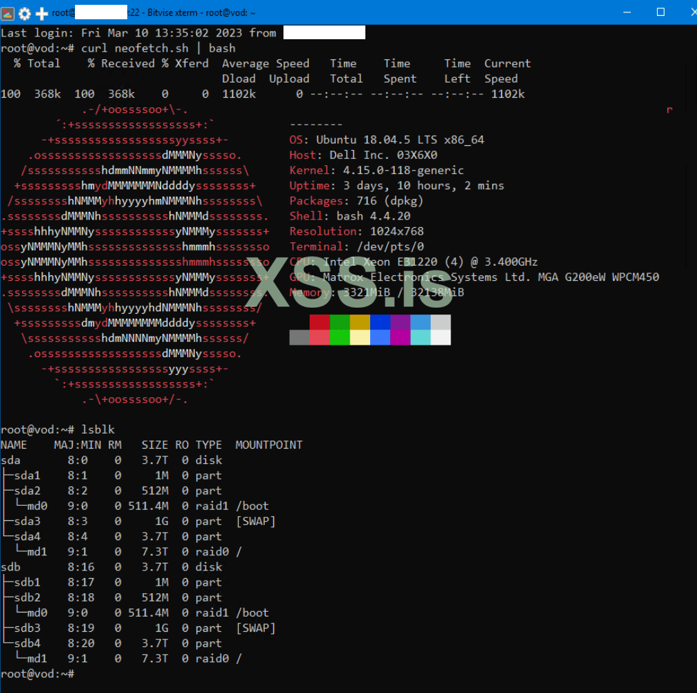
Task: Click GPU text 'MGA G200eW WPCM450'
Action: coord(599,277)
